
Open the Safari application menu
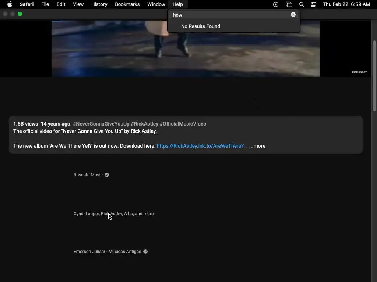click(27, 4)
